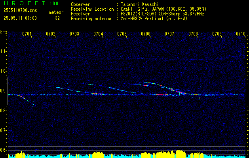Click the meteor label

[56, 12]
